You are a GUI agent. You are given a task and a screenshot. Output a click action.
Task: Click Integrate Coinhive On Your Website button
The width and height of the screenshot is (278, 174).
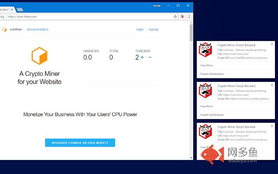[x=80, y=143]
